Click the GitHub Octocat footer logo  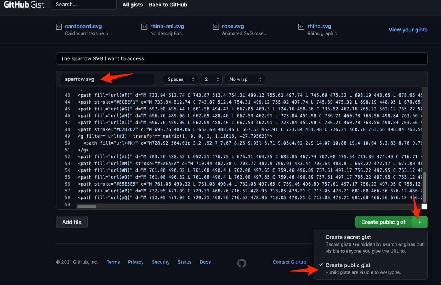click(x=242, y=263)
